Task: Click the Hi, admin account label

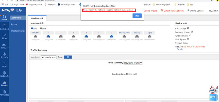Action: 214,11
